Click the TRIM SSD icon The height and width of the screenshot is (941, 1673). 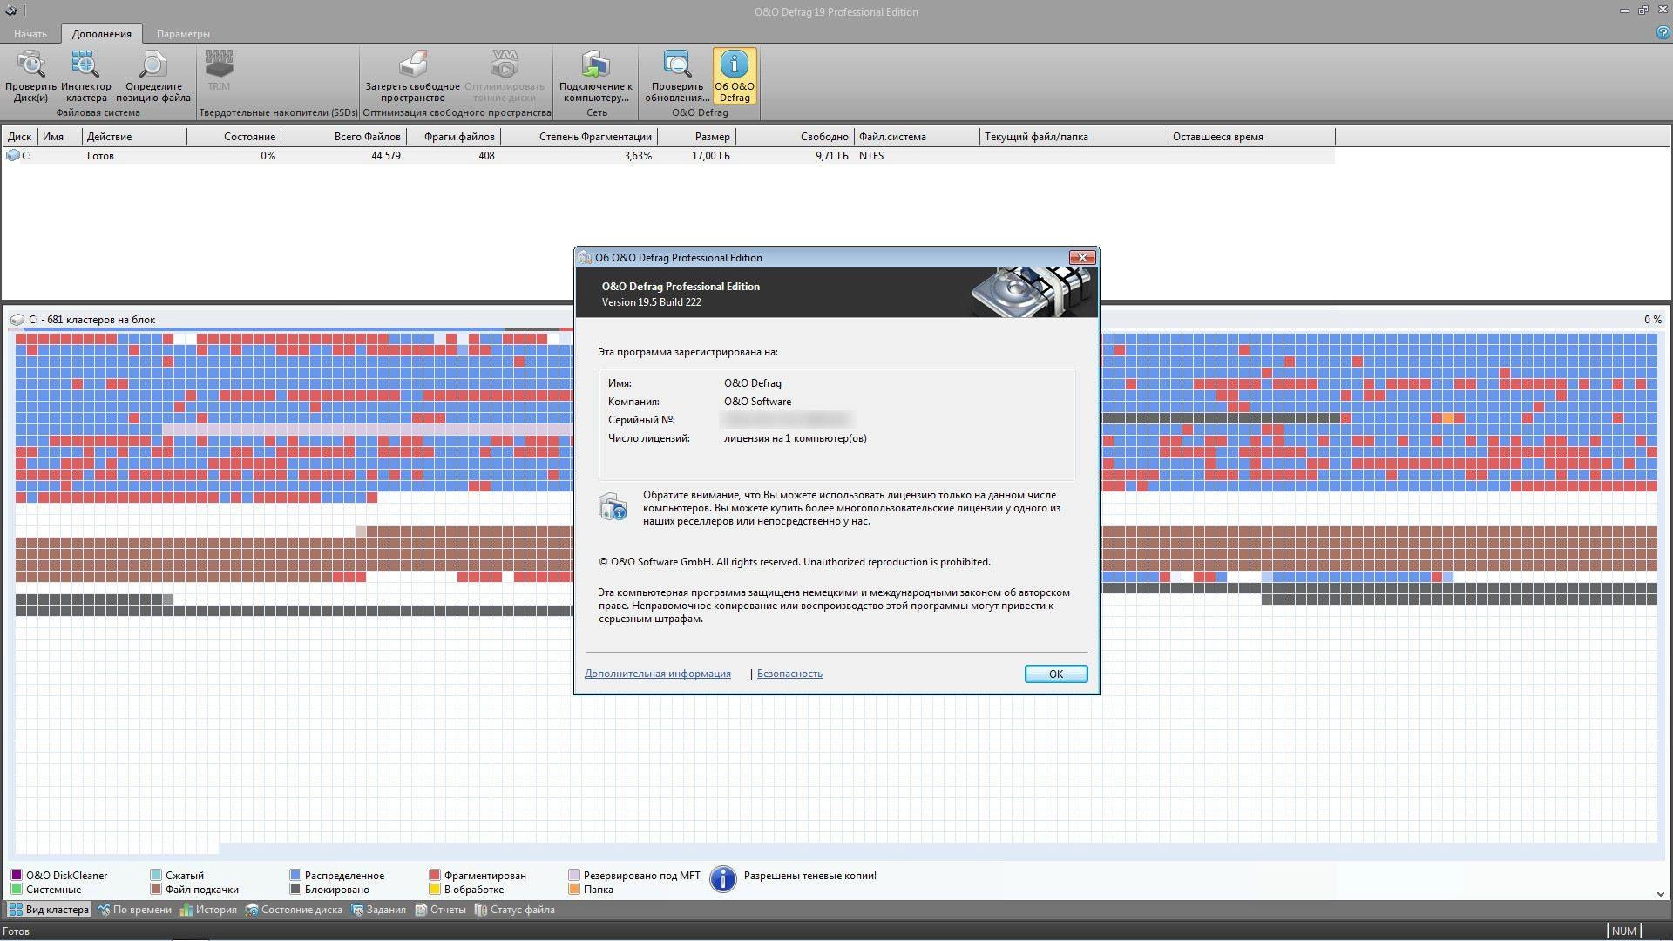pyautogui.click(x=219, y=64)
